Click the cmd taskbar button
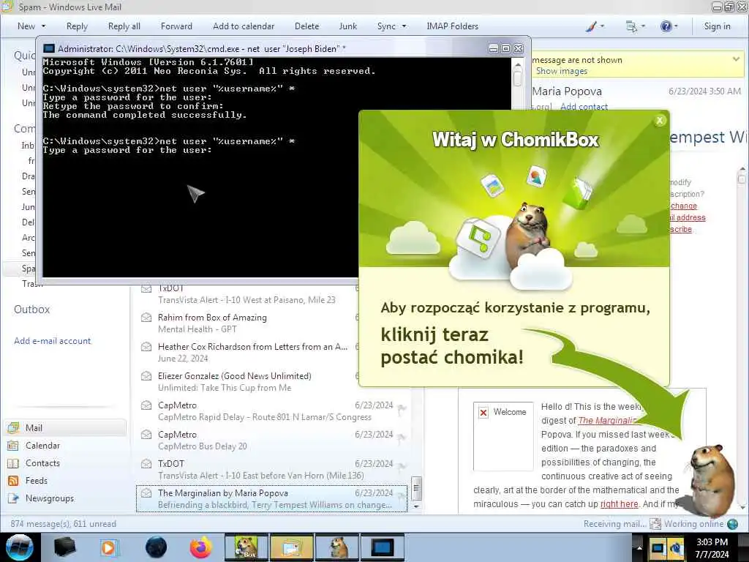749x562 pixels. (383, 547)
